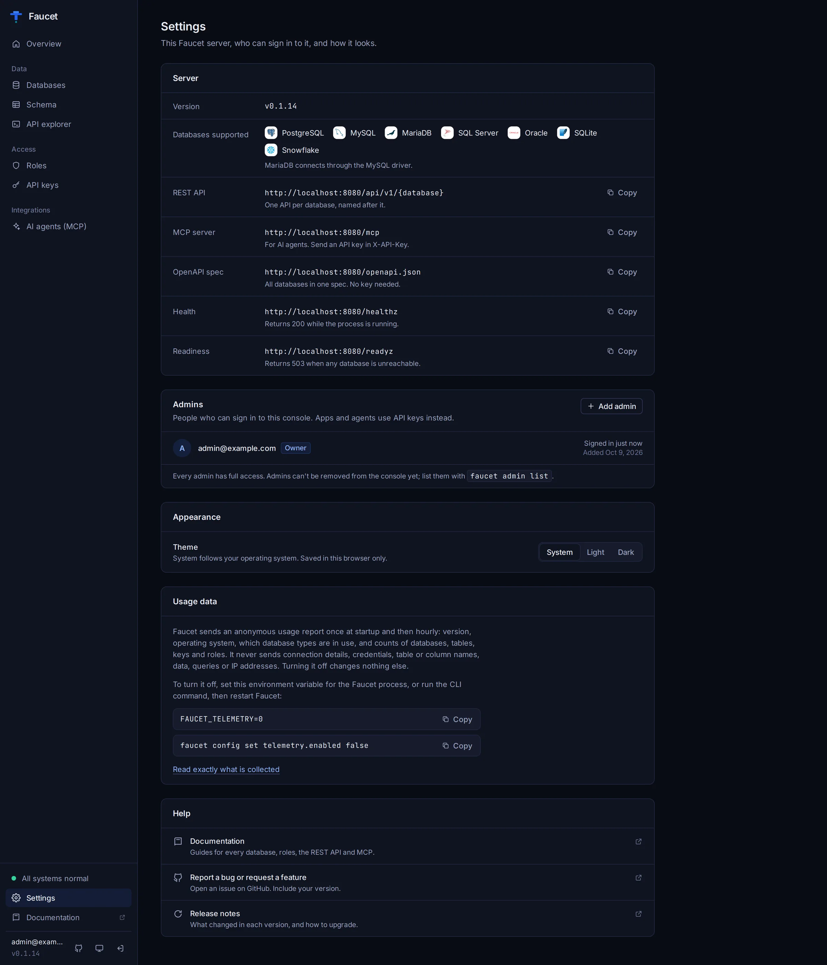This screenshot has height=965, width=827.
Task: Go to Databases page
Action: (x=69, y=85)
